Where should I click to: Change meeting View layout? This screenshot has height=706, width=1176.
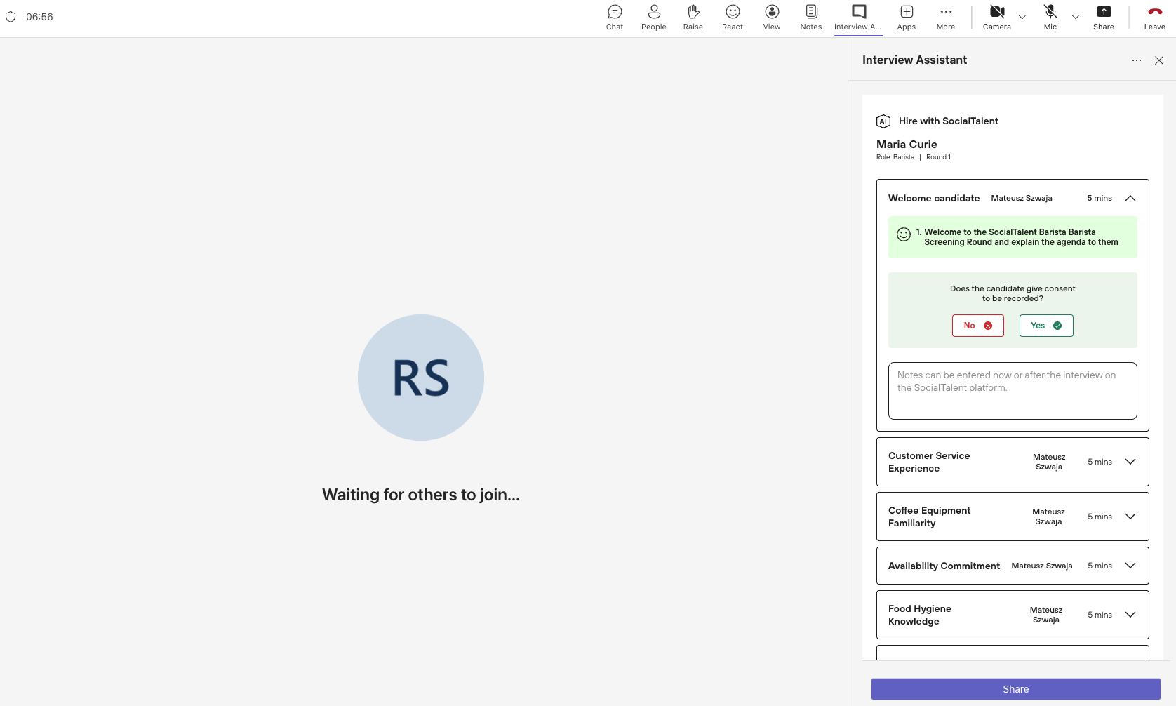click(x=771, y=18)
